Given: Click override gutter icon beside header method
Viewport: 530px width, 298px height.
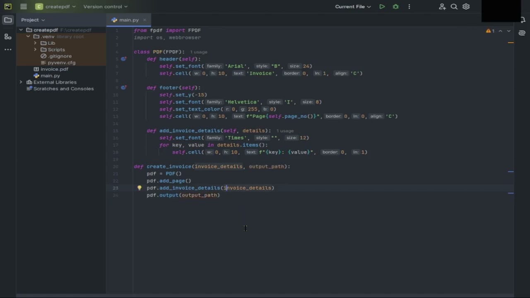Looking at the screenshot, I should click(x=123, y=59).
